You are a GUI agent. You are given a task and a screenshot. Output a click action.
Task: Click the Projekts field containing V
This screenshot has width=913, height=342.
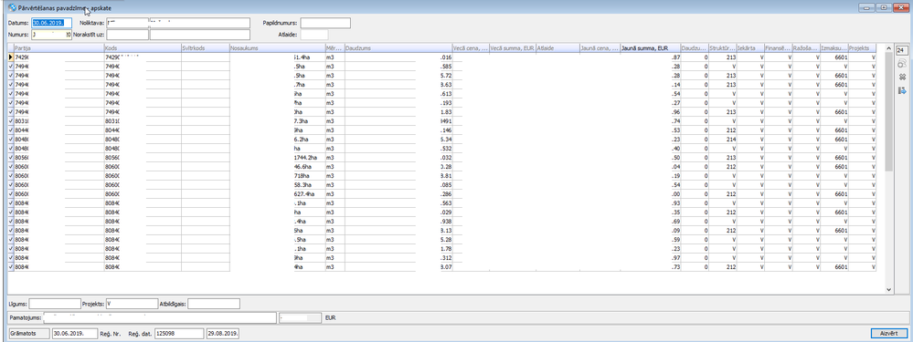(x=132, y=304)
